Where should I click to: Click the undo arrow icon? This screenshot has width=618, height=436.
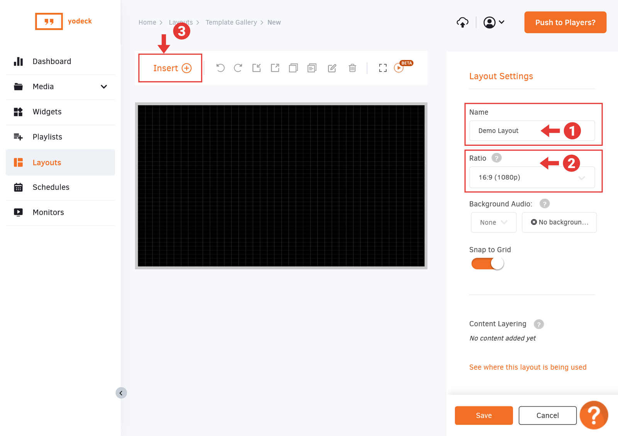[x=220, y=68]
